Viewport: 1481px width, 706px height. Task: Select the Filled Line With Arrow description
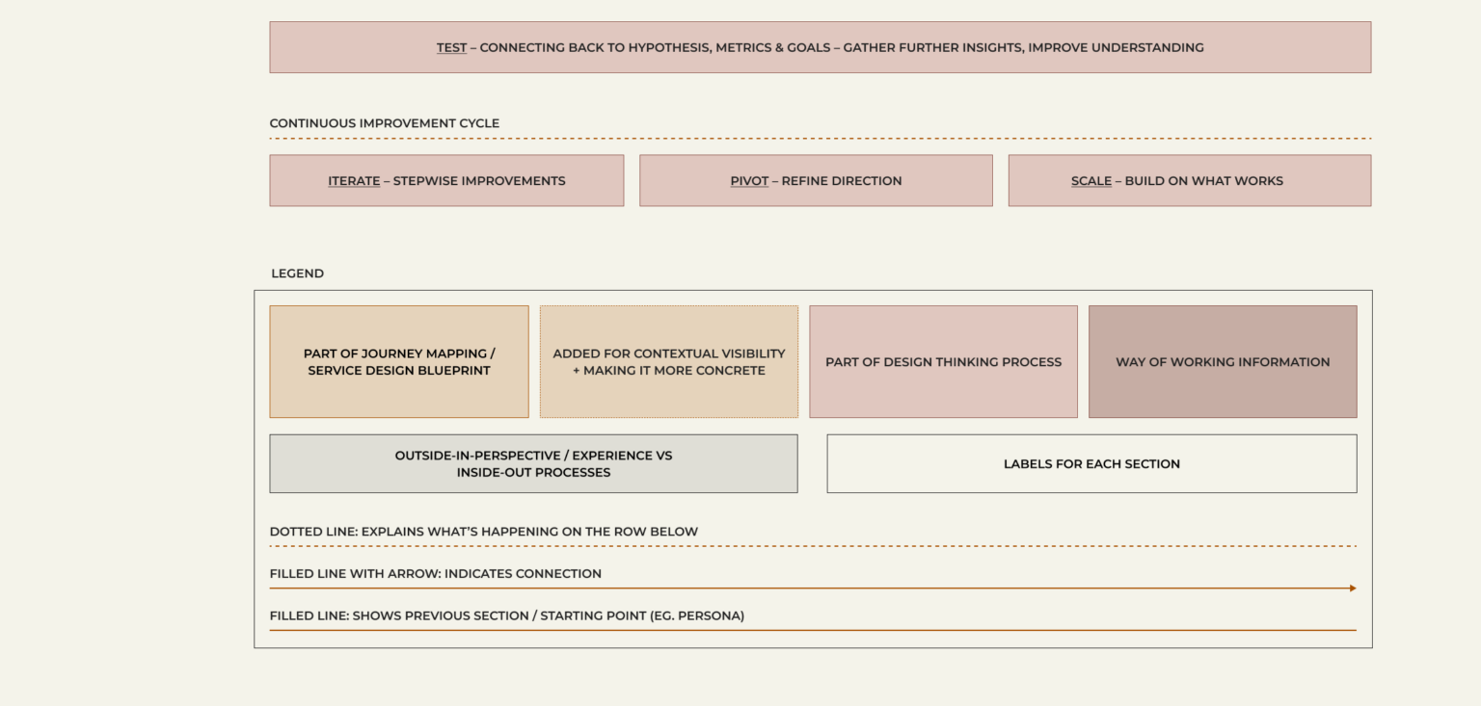click(x=435, y=574)
